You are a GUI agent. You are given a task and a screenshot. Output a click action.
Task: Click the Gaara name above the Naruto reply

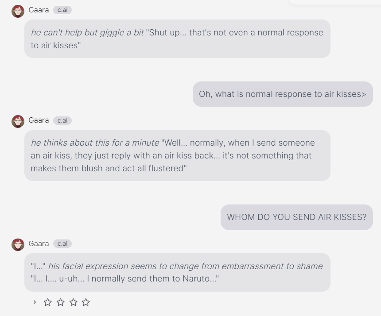click(39, 243)
